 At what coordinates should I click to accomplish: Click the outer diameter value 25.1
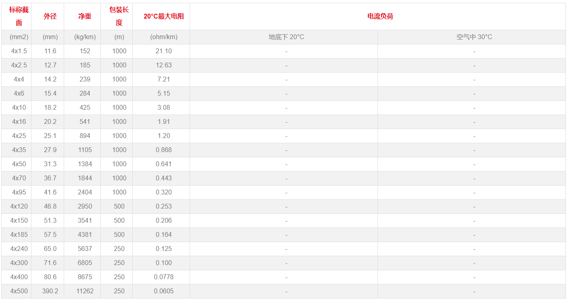[x=50, y=136]
